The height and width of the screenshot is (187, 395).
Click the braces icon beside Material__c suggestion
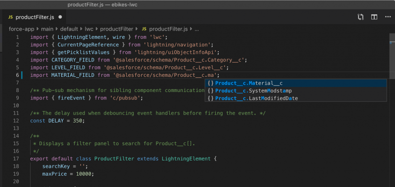click(211, 83)
